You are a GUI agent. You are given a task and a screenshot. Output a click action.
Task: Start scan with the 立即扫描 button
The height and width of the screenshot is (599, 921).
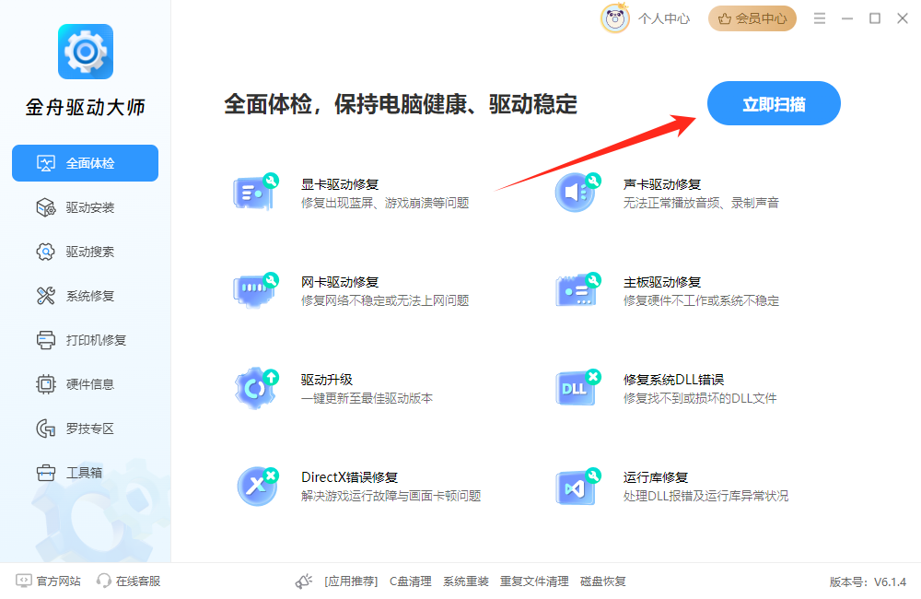(774, 103)
